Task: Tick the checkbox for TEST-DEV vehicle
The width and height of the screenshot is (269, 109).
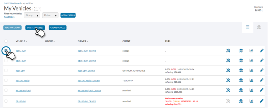Action: (6, 70)
